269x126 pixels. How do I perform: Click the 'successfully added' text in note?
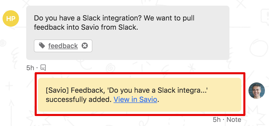[x=78, y=100]
